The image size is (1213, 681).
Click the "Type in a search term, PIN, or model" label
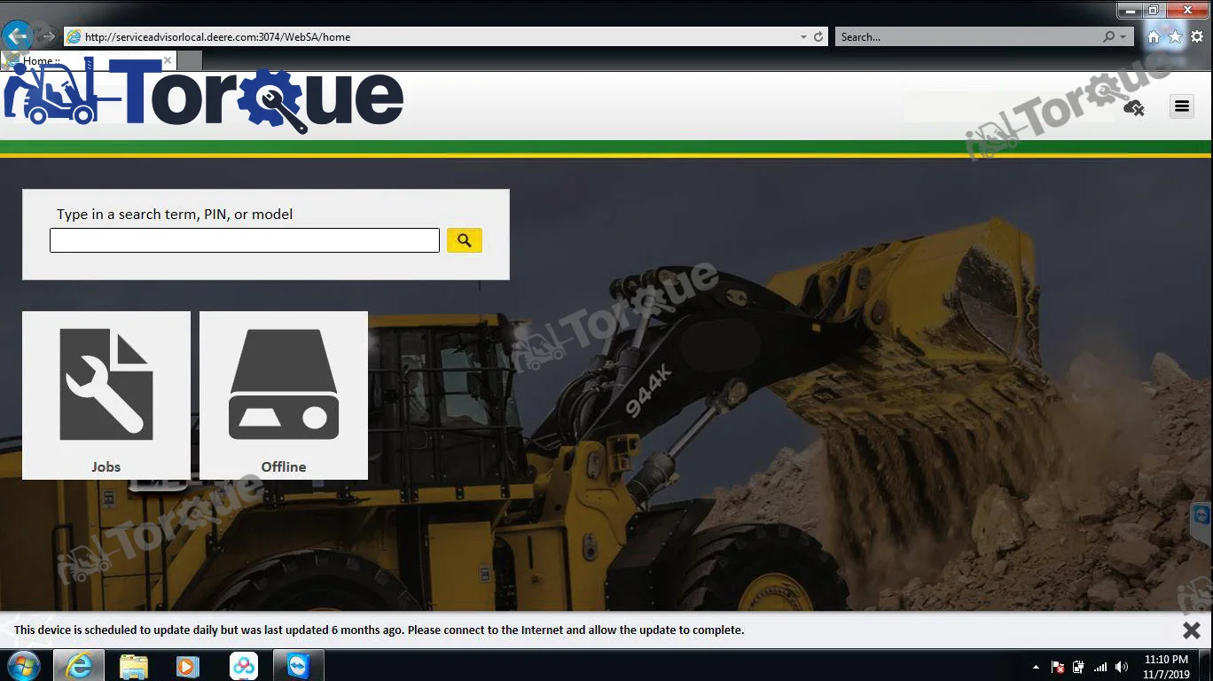coord(175,214)
